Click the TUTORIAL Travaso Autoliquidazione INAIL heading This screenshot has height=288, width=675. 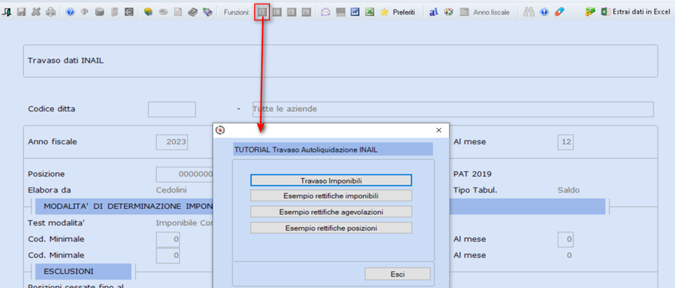[333, 149]
